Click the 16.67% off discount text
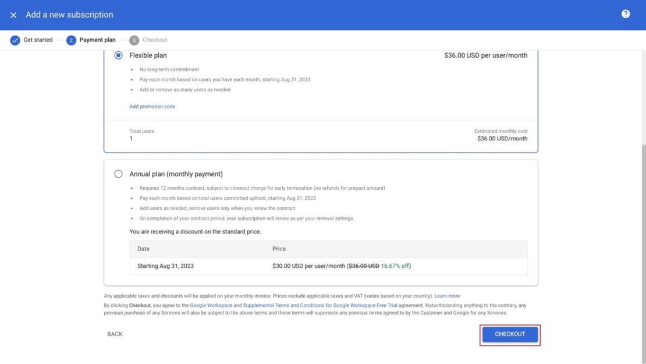Image resolution: width=646 pixels, height=364 pixels. [394, 265]
